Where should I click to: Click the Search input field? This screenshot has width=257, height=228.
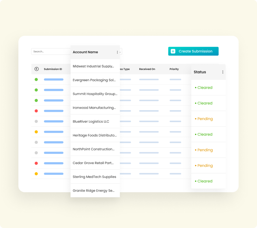click(51, 51)
